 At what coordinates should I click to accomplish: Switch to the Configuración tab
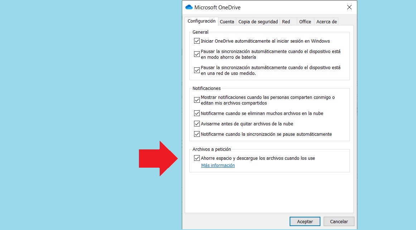tap(201, 21)
